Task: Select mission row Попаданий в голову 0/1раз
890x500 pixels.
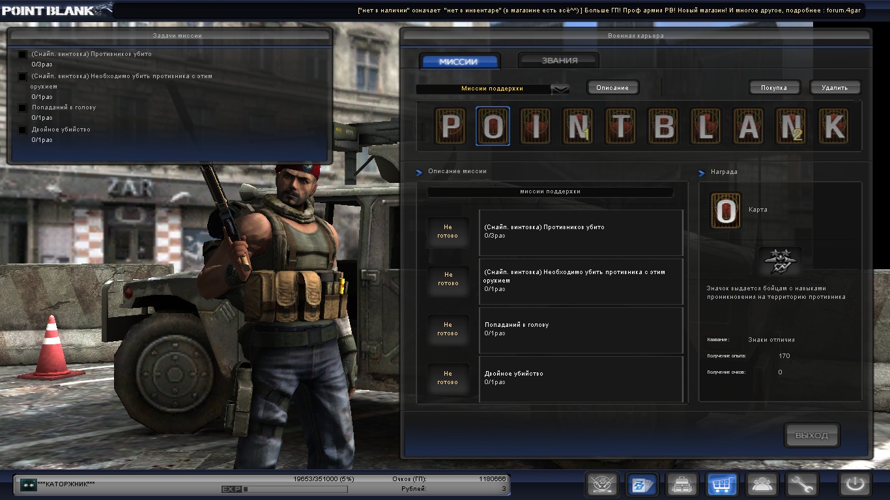Action: tap(581, 330)
